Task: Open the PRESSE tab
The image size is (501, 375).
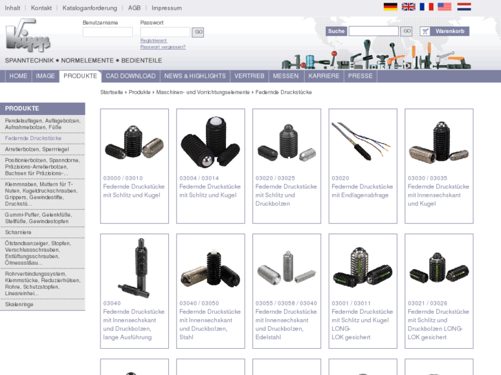Action: (x=360, y=76)
